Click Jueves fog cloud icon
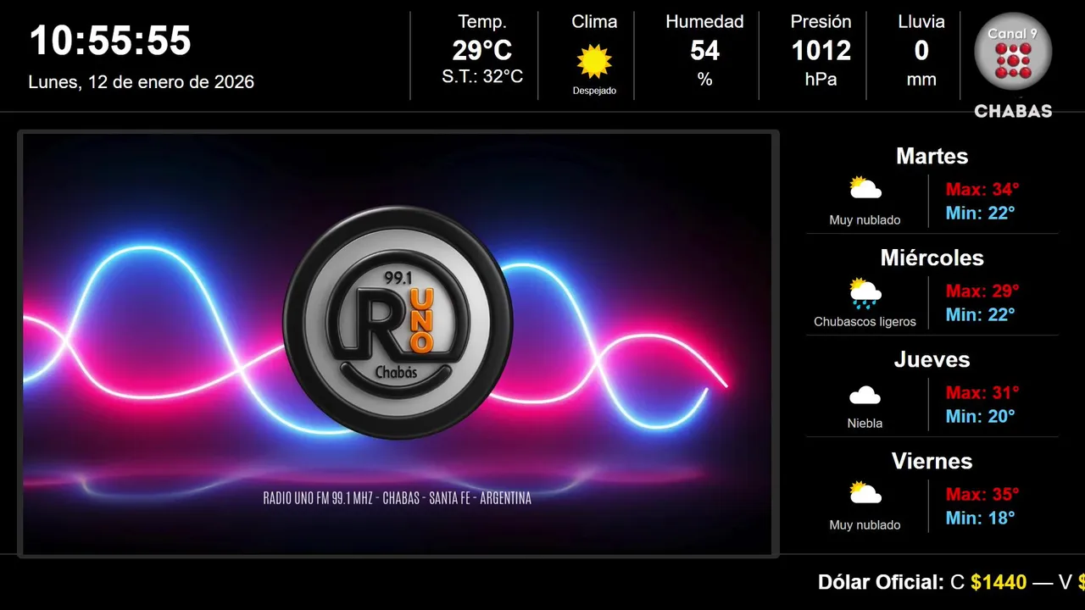The width and height of the screenshot is (1085, 610). 865,395
